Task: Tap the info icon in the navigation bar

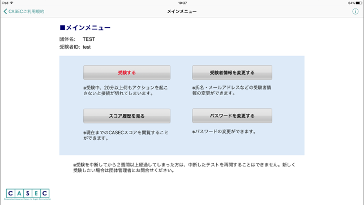Action: click(x=355, y=11)
